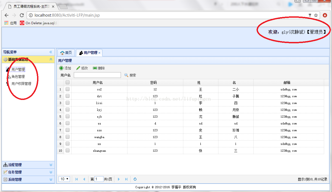Click the red extension icon in browser toolbar
The width and height of the screenshot is (332, 192).
tap(325, 15)
